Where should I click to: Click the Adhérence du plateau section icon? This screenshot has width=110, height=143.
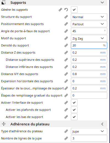(4, 124)
